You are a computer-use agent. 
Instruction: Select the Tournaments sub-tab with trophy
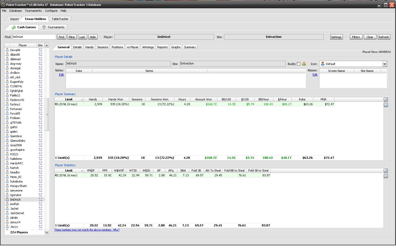click(x=53, y=27)
